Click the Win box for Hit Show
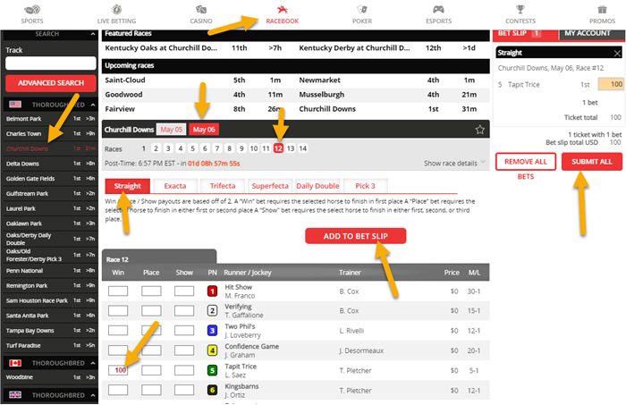This screenshot has height=405, width=626. pyautogui.click(x=118, y=291)
